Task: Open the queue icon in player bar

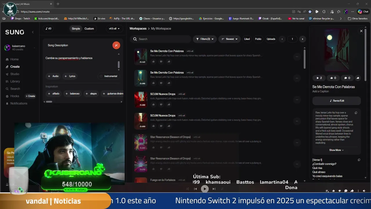Action: [x=327, y=191]
